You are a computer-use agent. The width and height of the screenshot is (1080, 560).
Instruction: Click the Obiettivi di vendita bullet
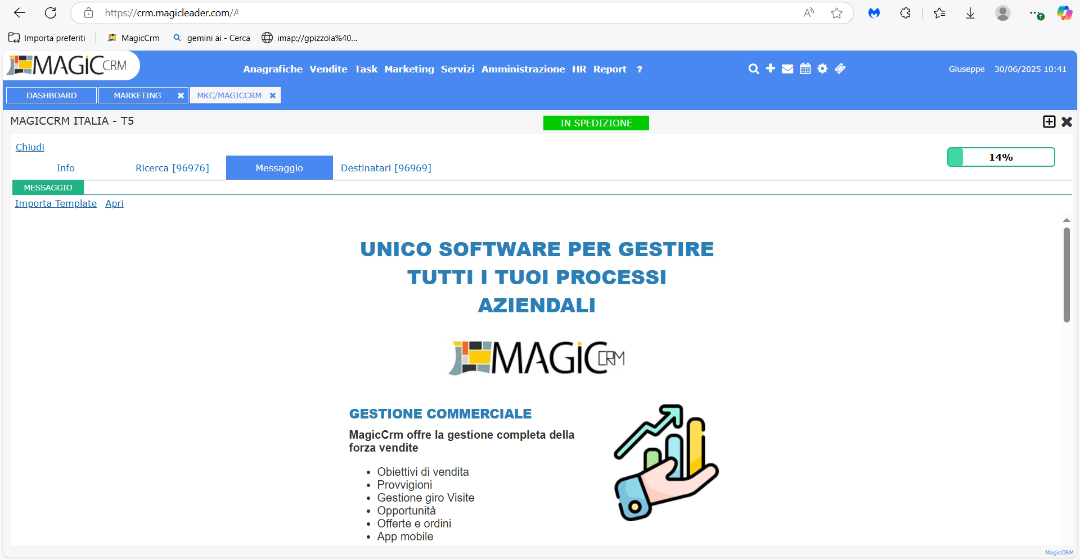point(423,472)
